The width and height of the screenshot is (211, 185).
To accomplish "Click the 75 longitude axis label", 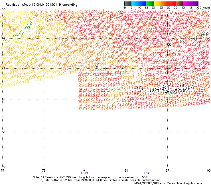I will [x=2, y=170].
